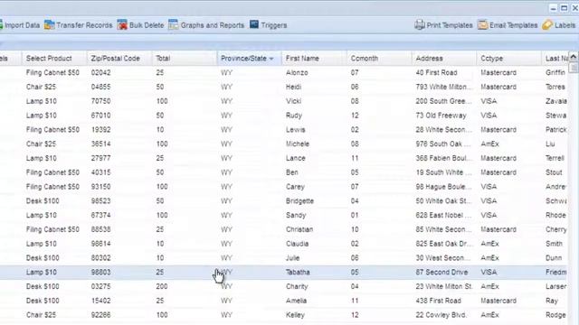The height and width of the screenshot is (325, 579).
Task: Select first name Tabatha
Action: (x=298, y=273)
